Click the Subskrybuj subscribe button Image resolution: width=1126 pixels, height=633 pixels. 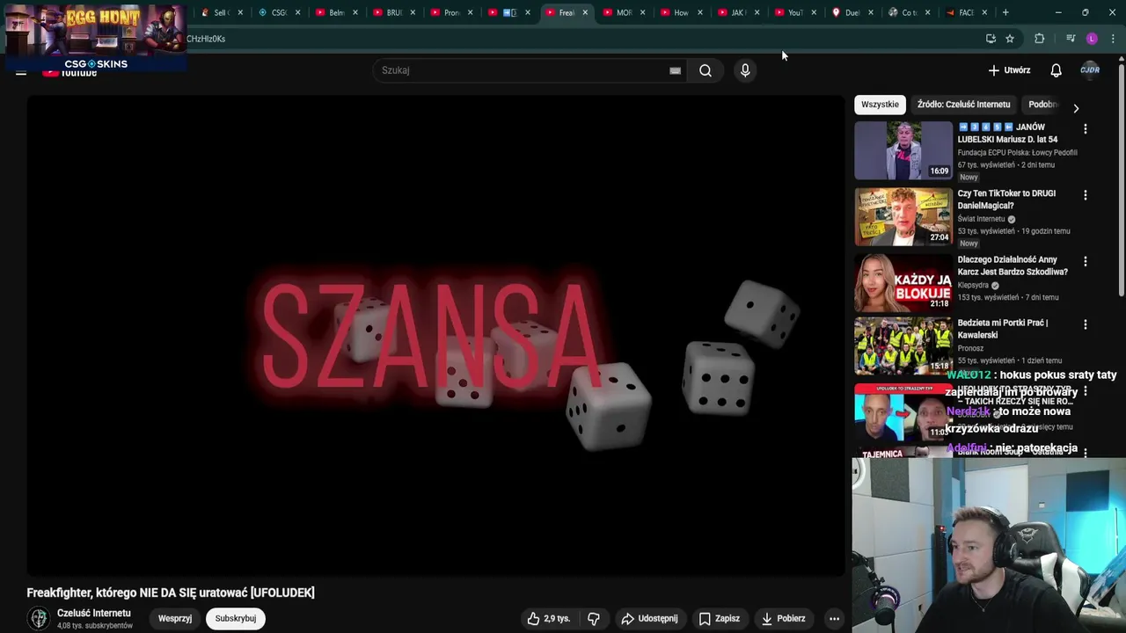tap(236, 618)
